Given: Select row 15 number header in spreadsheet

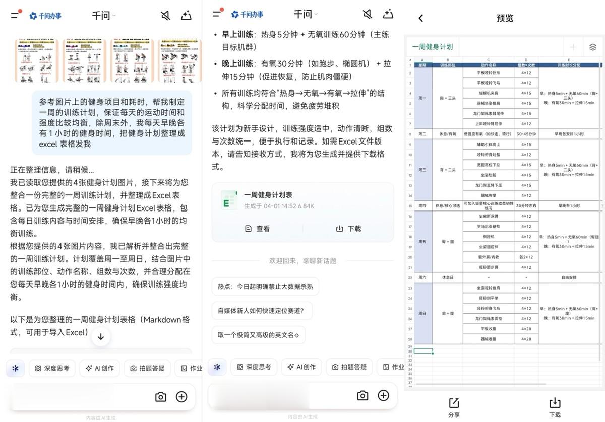Looking at the screenshot, I should [x=410, y=205].
